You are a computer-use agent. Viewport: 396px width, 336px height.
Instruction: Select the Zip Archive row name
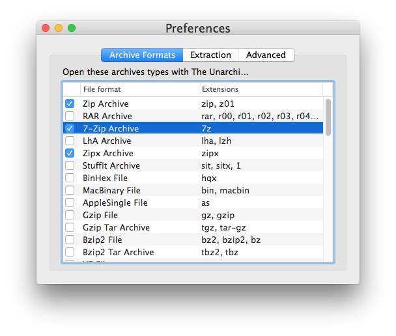click(106, 104)
